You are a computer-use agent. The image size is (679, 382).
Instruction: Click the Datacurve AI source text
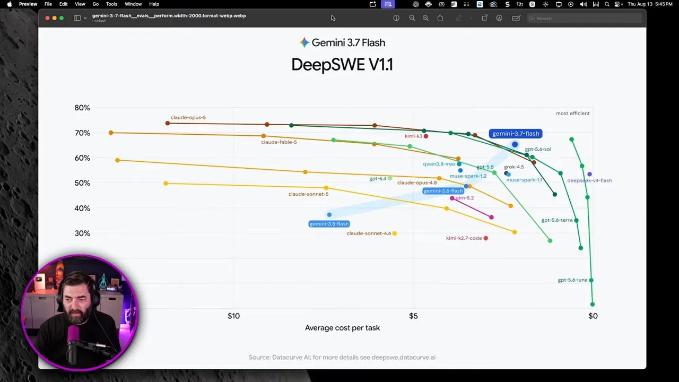click(x=342, y=358)
